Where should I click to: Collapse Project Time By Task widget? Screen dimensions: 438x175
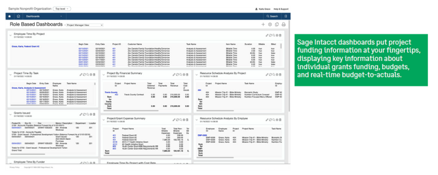(x=11, y=74)
